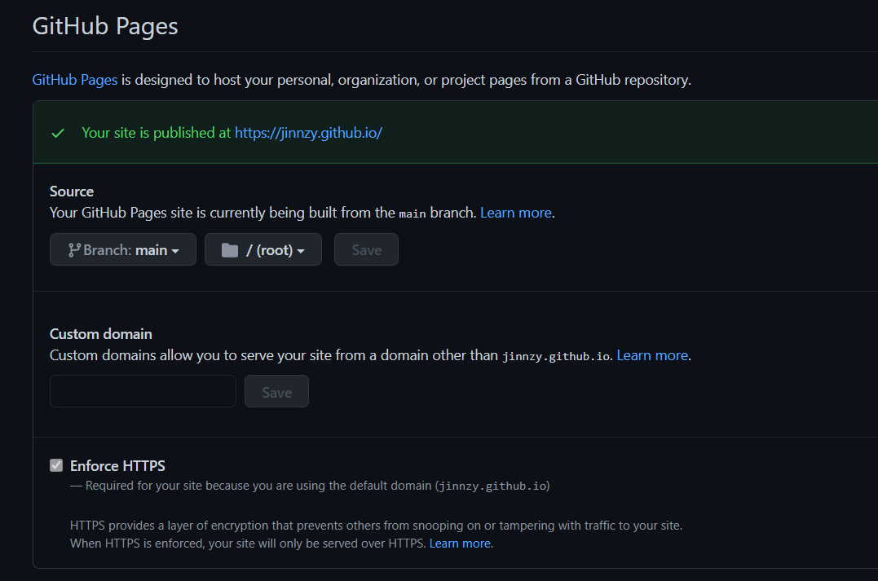Click the Source section heading
Viewport: 878px width, 581px height.
click(72, 191)
